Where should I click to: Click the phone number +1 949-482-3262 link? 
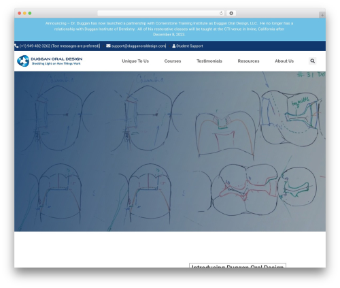point(59,46)
